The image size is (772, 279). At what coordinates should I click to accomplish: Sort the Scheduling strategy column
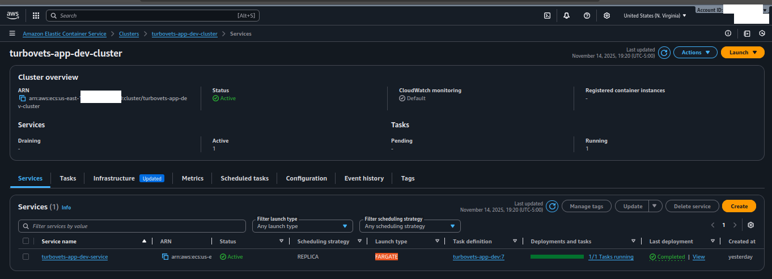[359, 242]
